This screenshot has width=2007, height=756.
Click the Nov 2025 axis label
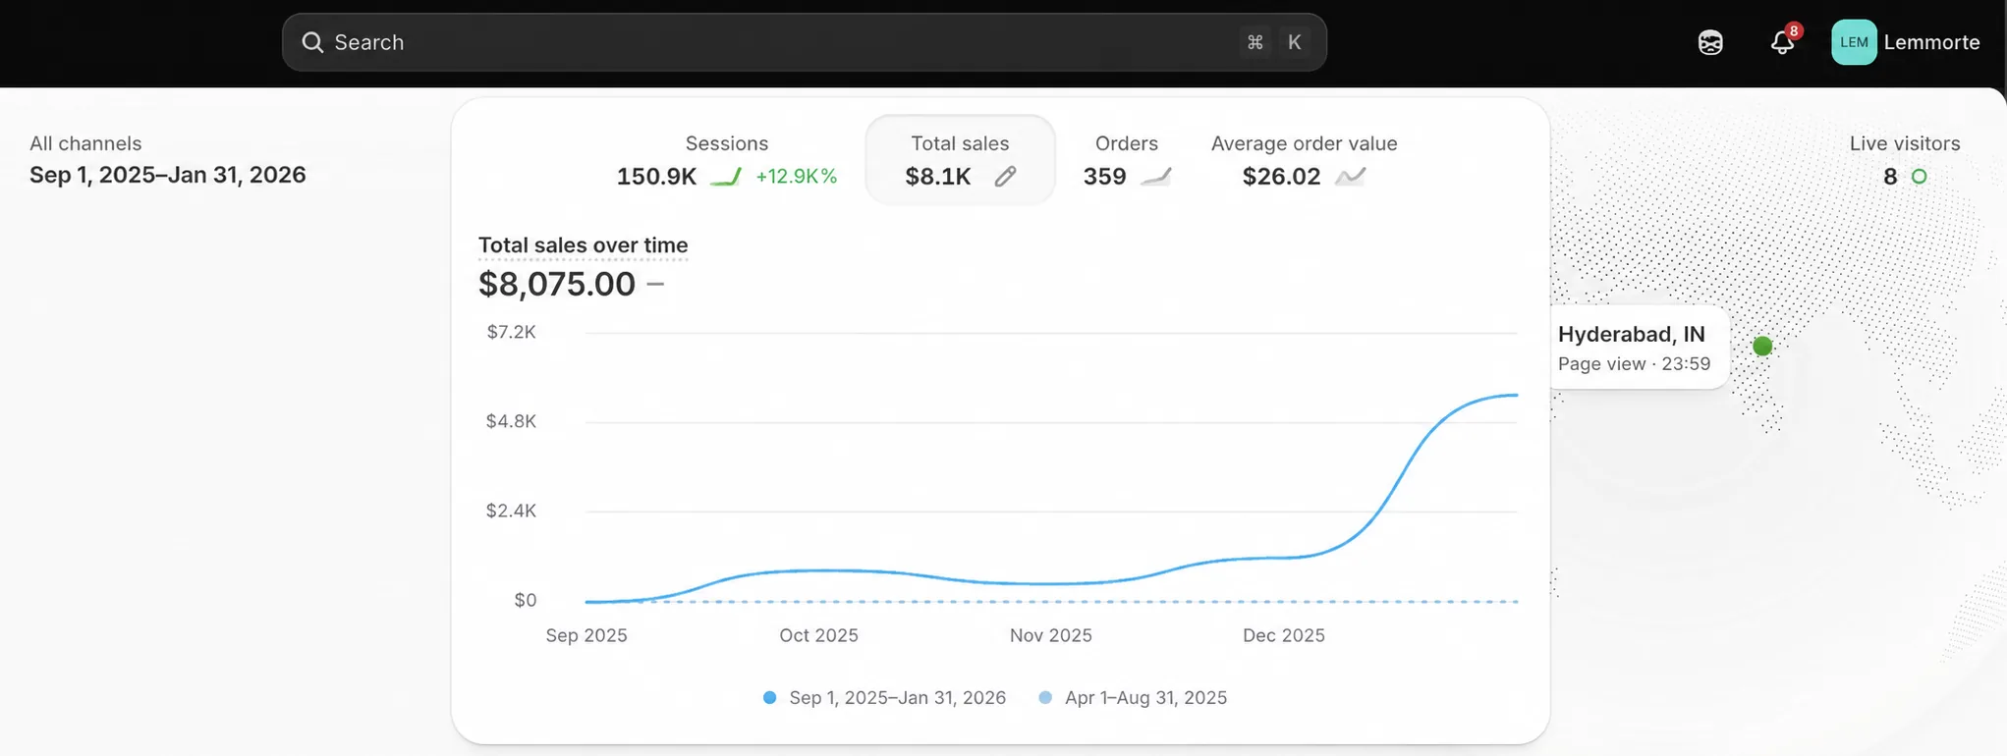1050,635
